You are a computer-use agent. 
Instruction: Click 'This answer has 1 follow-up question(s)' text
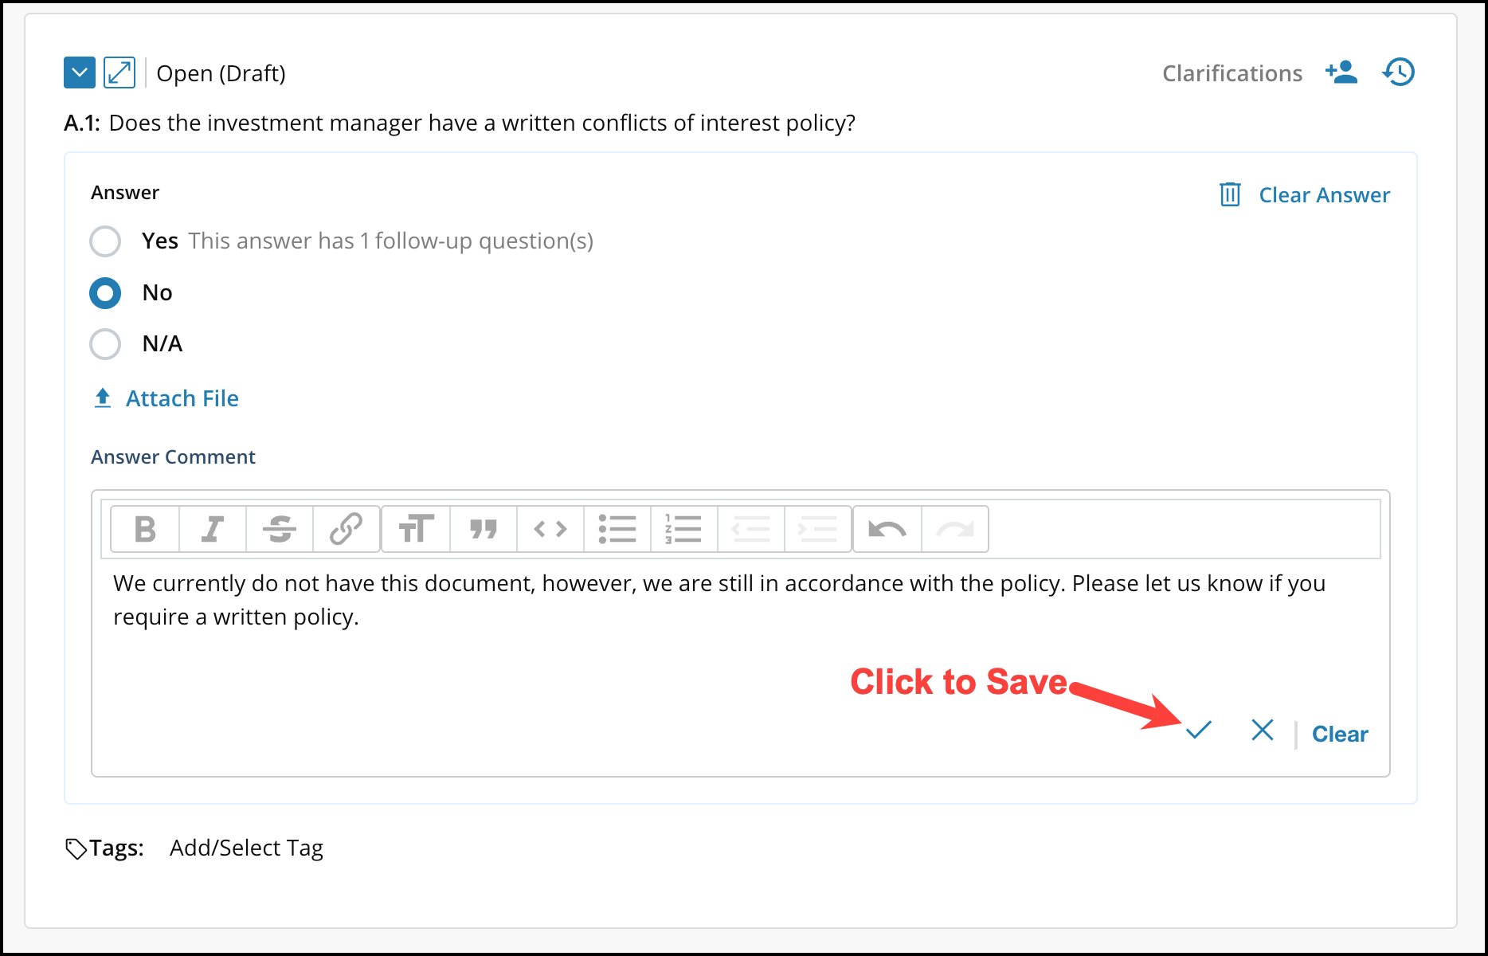click(x=390, y=241)
